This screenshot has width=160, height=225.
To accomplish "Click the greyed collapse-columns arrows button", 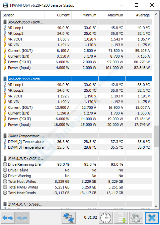I will (22, 218).
